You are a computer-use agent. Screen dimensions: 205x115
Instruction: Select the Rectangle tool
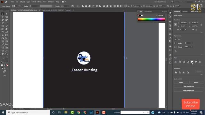pos(3,26)
